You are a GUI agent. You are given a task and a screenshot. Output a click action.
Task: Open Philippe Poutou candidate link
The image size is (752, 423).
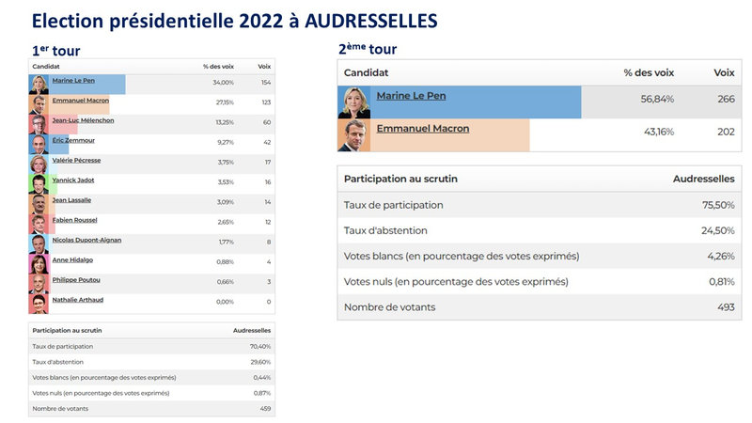pos(76,280)
